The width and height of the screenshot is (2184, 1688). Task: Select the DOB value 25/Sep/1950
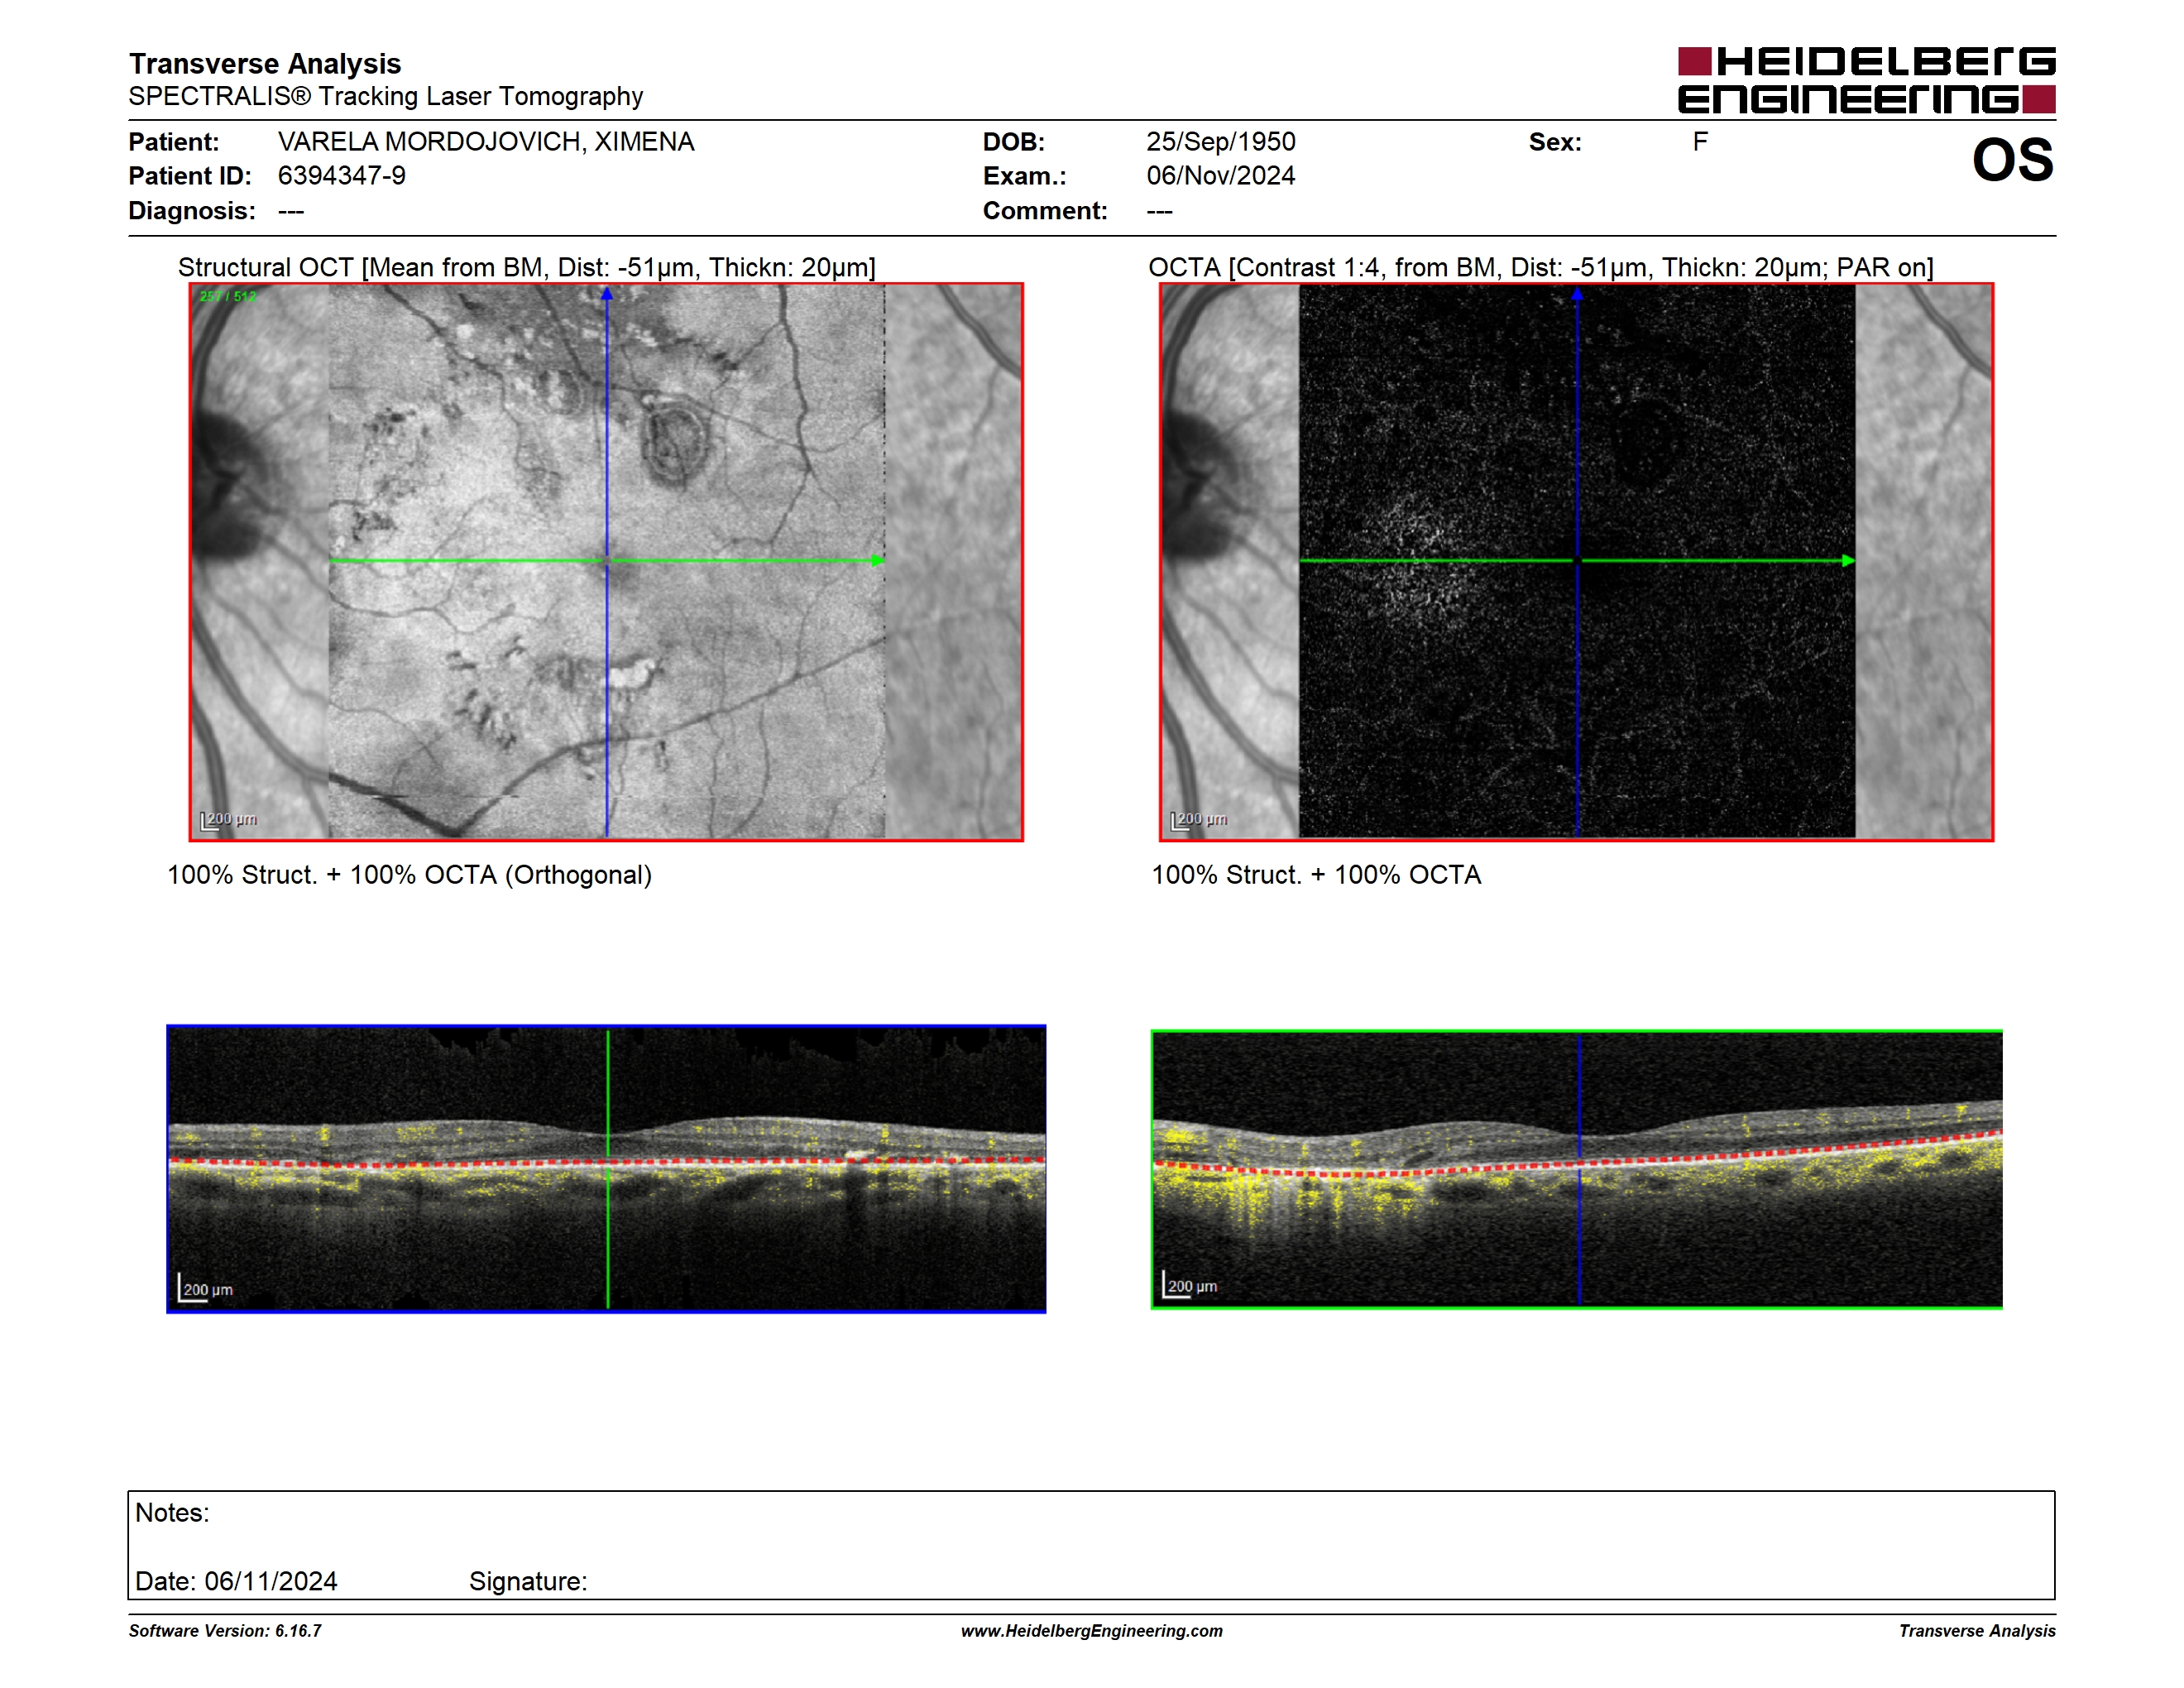click(1221, 142)
